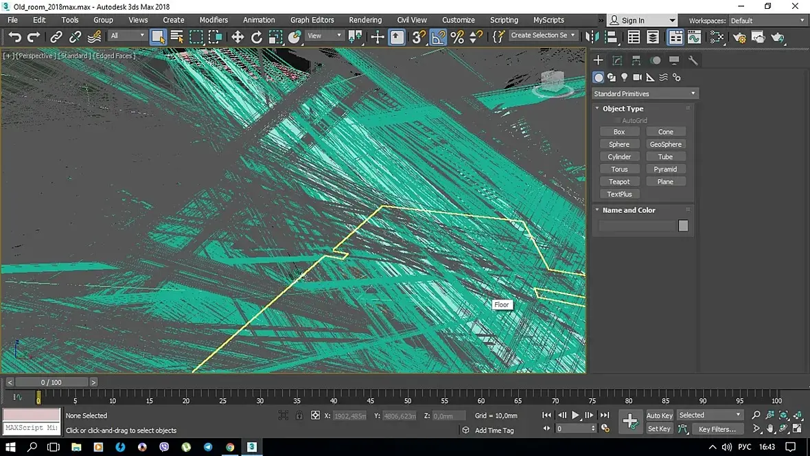Open the Rendering menu
This screenshot has width=810, height=456.
point(365,20)
